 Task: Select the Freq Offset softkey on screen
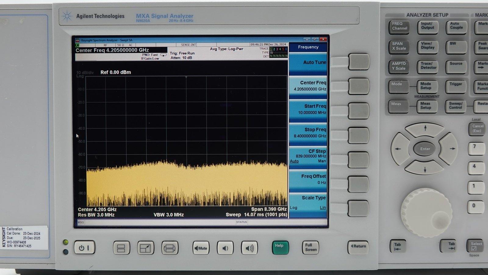click(308, 180)
